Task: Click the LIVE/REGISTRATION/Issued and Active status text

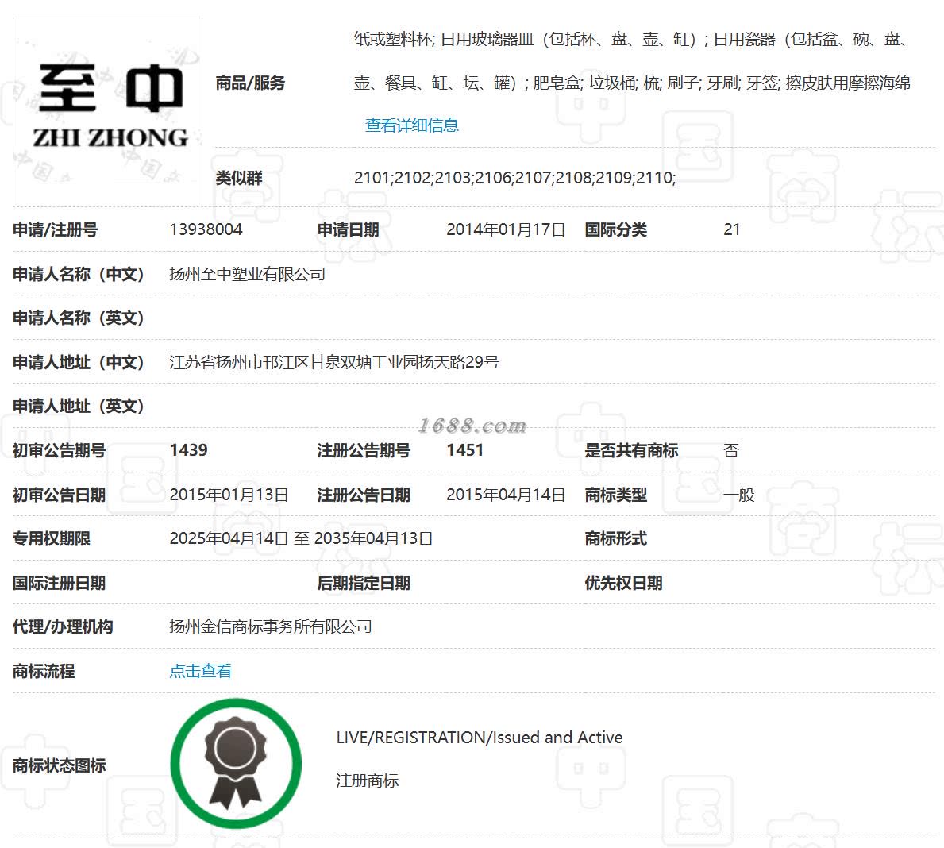Action: click(480, 737)
